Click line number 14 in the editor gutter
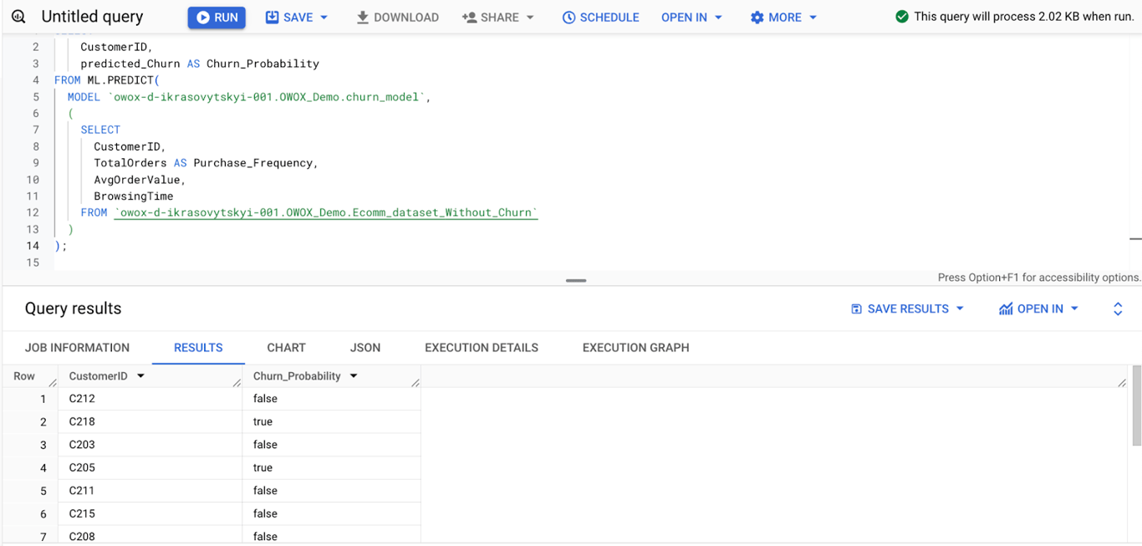This screenshot has width=1142, height=546. [x=33, y=246]
